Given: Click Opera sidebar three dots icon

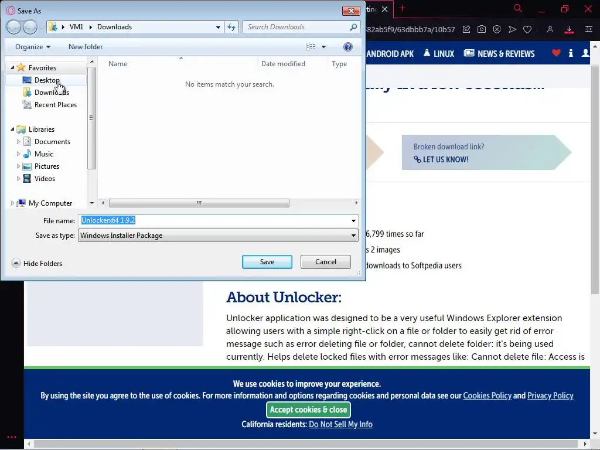Looking at the screenshot, I should point(12,437).
